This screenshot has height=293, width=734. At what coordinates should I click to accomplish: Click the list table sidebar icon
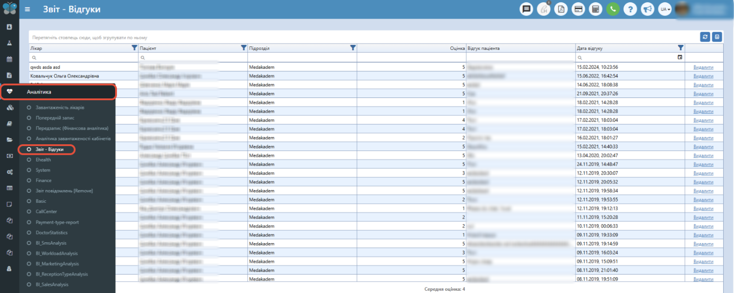click(10, 188)
